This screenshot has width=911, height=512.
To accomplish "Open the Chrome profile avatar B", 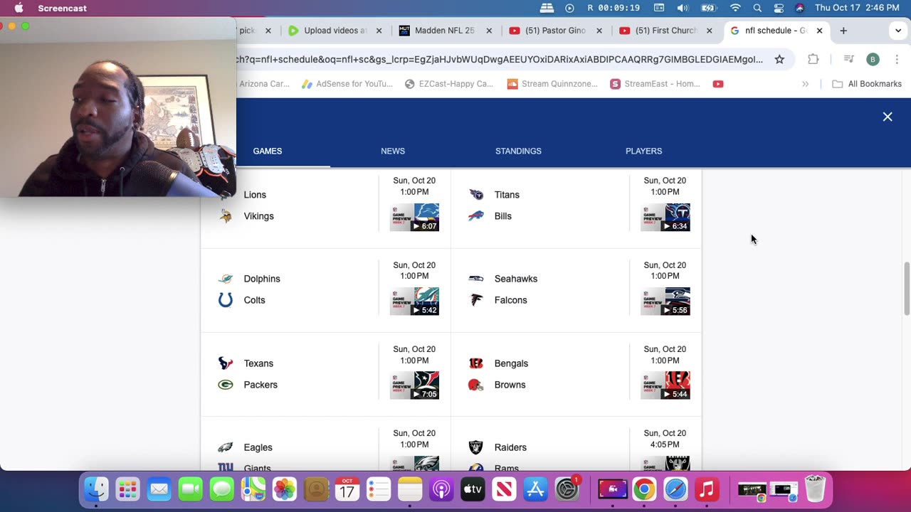I will pos(873,59).
